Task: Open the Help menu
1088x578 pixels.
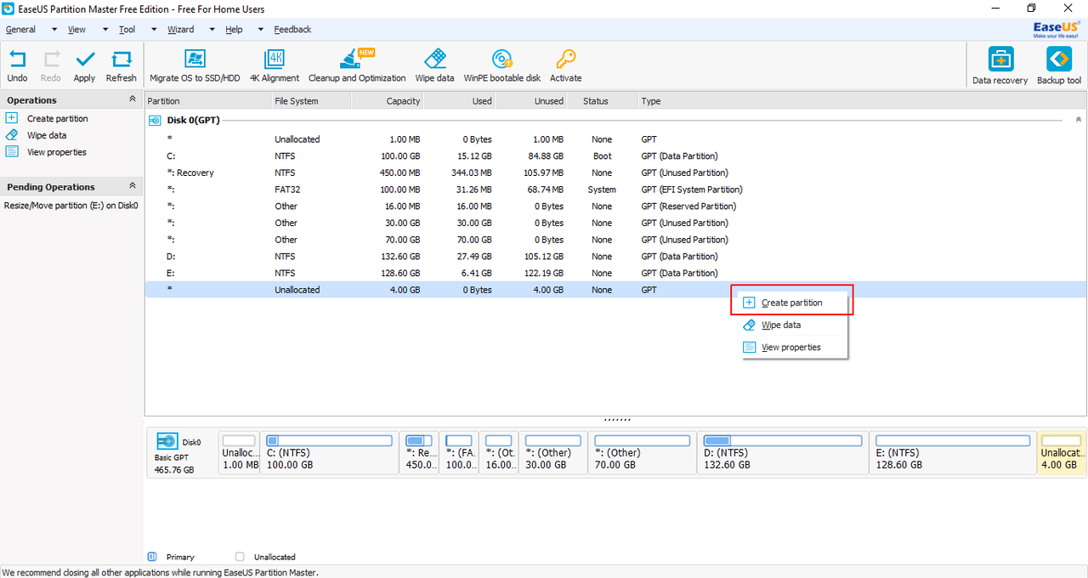Action: click(234, 29)
